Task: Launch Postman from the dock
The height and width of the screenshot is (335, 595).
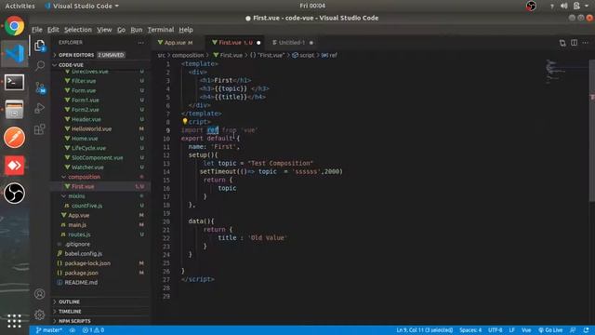Action: pyautogui.click(x=15, y=137)
